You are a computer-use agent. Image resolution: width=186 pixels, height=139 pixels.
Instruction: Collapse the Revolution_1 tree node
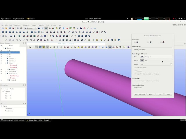point(6,74)
